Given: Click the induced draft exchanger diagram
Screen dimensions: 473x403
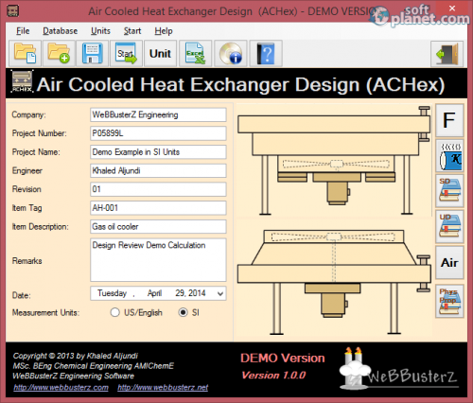Looking at the screenshot, I should (x=334, y=282).
